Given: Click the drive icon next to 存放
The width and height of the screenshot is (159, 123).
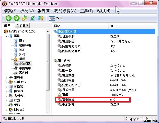Looking at the screenshot, I should tap(10, 100).
